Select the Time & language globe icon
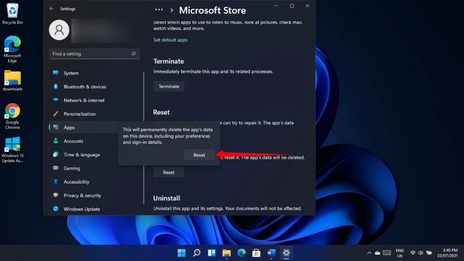The width and height of the screenshot is (464, 261). (56, 155)
